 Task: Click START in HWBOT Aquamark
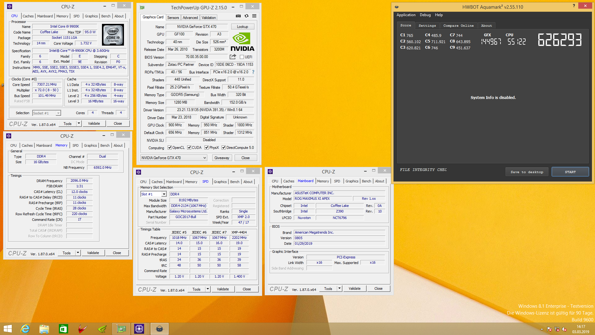pyautogui.click(x=570, y=172)
